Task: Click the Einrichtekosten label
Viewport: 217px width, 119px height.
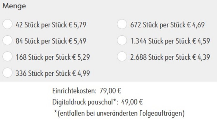Action: tap(74, 91)
